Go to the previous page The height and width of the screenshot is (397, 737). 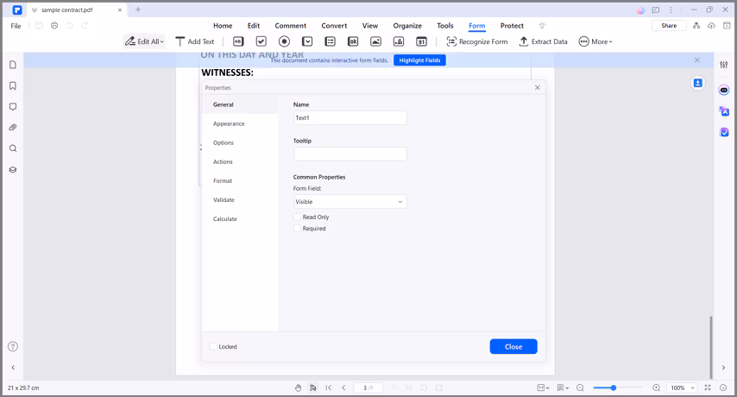pos(343,388)
